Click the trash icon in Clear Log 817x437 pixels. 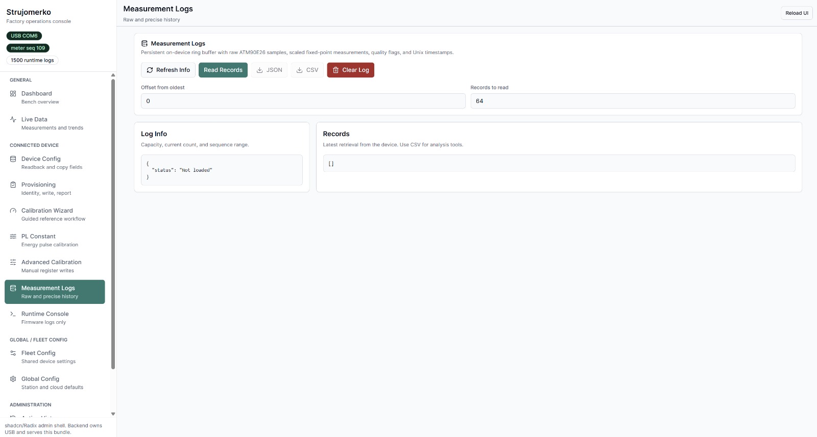[x=335, y=70]
